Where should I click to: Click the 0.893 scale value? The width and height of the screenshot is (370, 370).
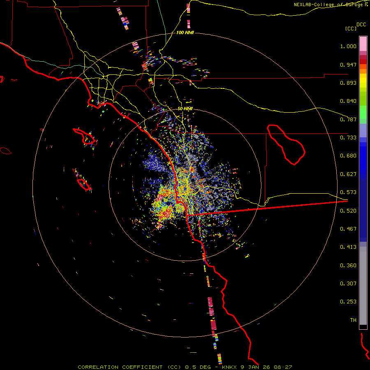coord(348,83)
